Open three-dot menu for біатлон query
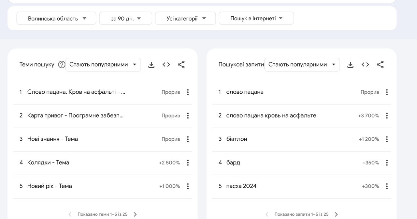 387,139
